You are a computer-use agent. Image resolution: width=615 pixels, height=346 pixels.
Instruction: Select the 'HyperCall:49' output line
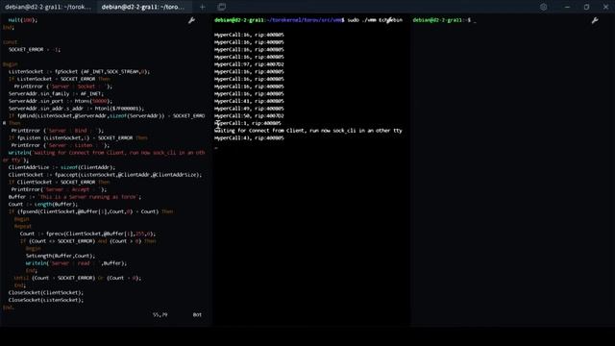click(249, 109)
